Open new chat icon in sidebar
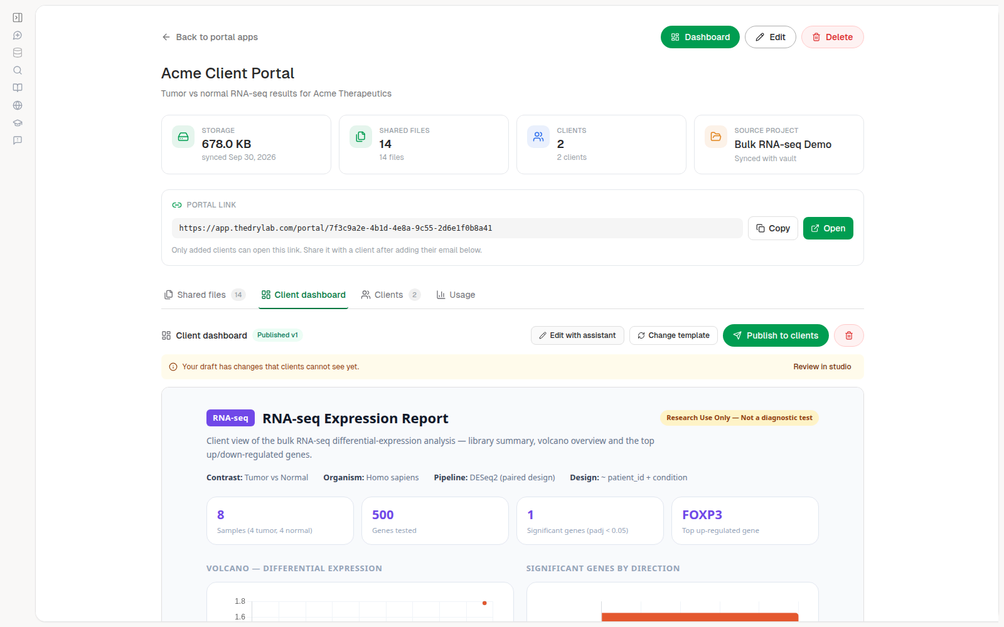Image resolution: width=1004 pixels, height=627 pixels. point(18,35)
